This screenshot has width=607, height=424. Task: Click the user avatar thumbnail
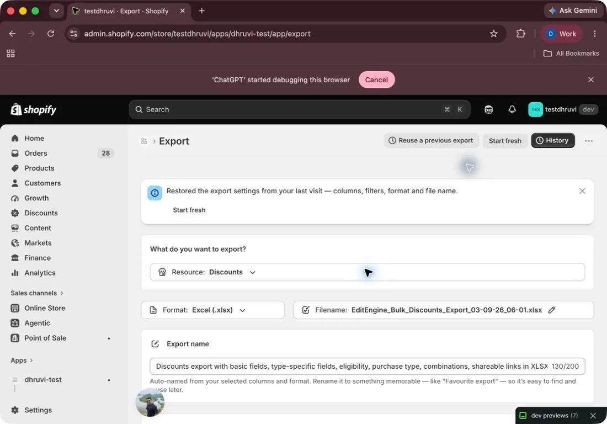click(x=150, y=402)
